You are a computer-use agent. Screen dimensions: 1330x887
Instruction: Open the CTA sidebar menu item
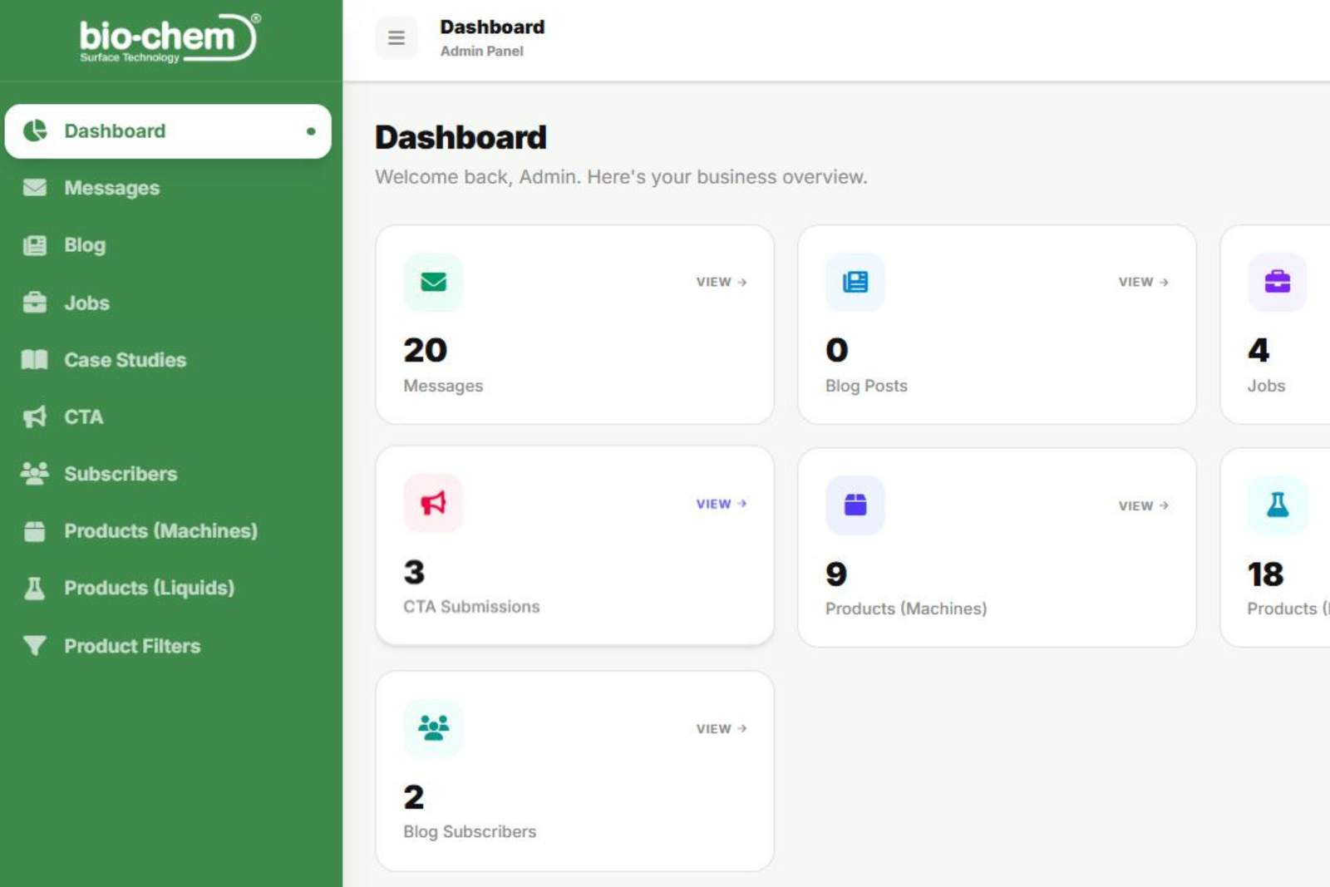click(x=168, y=416)
